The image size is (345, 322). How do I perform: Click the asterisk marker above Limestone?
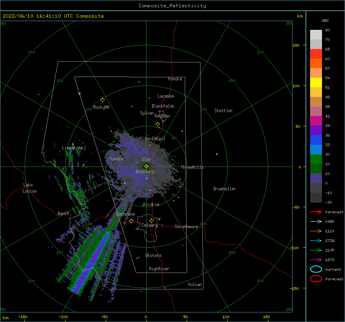pos(72,144)
